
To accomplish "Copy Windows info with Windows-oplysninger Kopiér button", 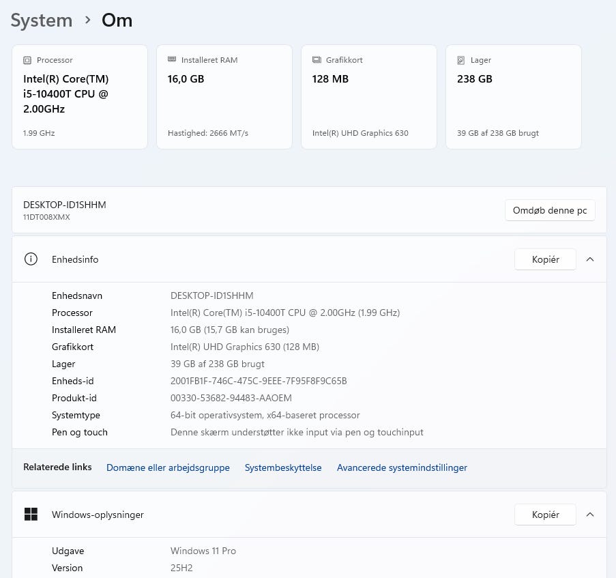I will point(545,515).
